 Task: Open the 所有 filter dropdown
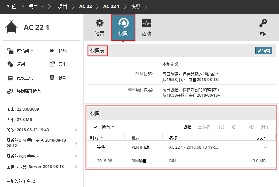[x=108, y=127]
